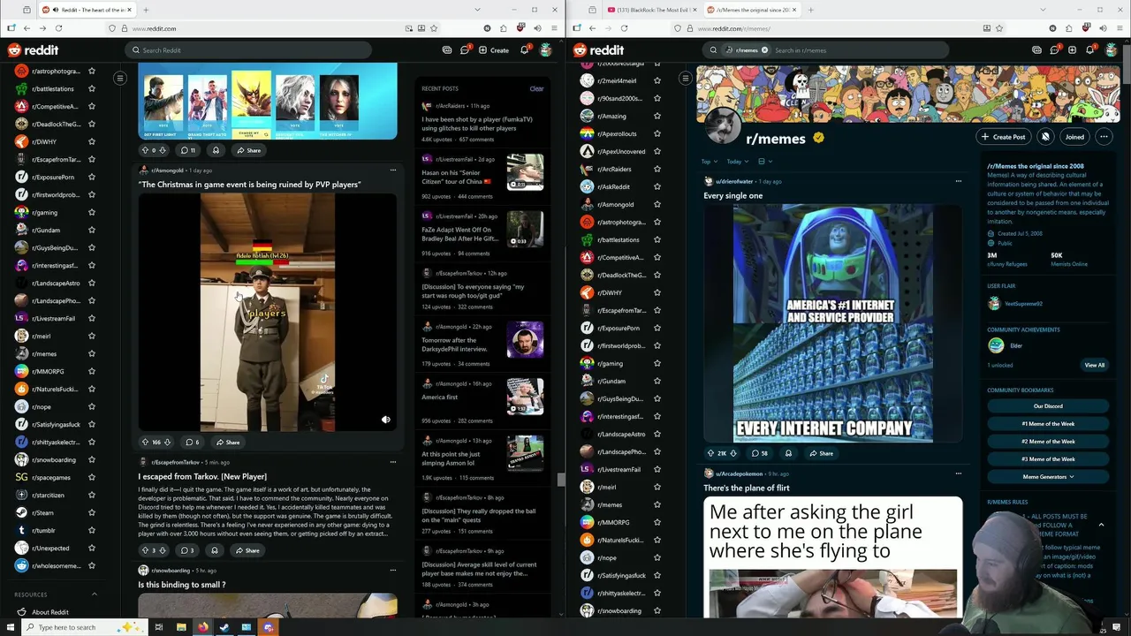The height and width of the screenshot is (636, 1131).
Task: Open Task View on the taskbar
Action: coord(159,627)
